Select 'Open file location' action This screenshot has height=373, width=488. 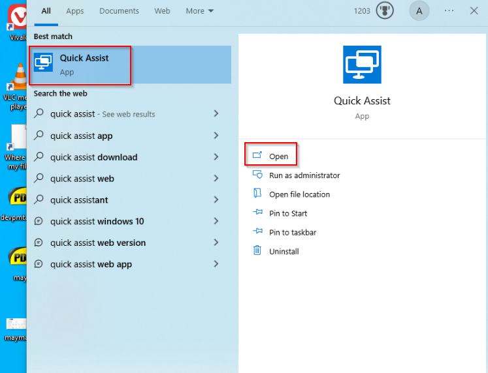pyautogui.click(x=299, y=194)
